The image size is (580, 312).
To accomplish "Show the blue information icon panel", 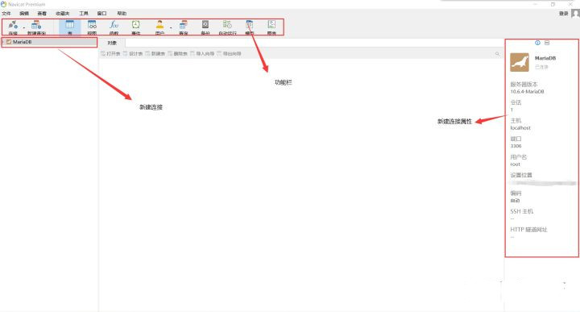I will point(537,43).
